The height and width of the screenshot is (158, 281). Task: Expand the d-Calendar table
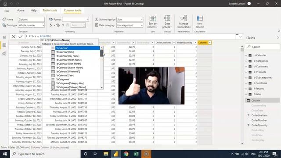coord(246,55)
